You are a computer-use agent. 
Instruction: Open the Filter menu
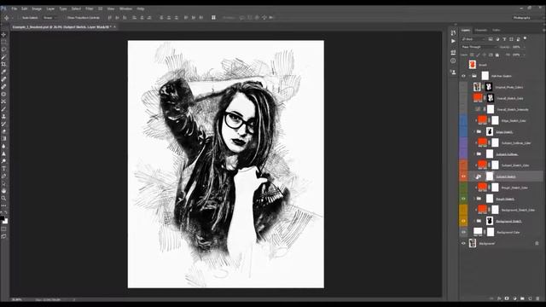(x=90, y=9)
